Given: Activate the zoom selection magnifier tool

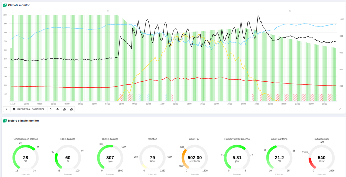Looking at the screenshot, I should pos(65,109).
